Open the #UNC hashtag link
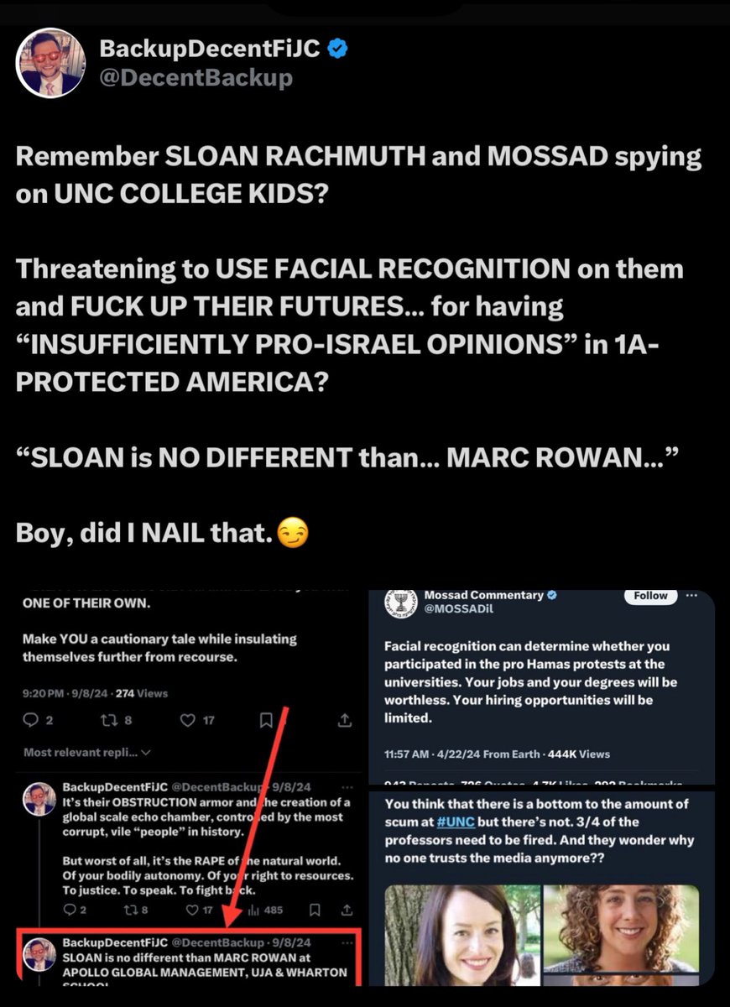 [x=454, y=822]
